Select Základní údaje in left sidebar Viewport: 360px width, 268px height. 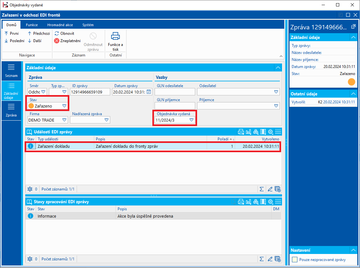pyautogui.click(x=11, y=91)
